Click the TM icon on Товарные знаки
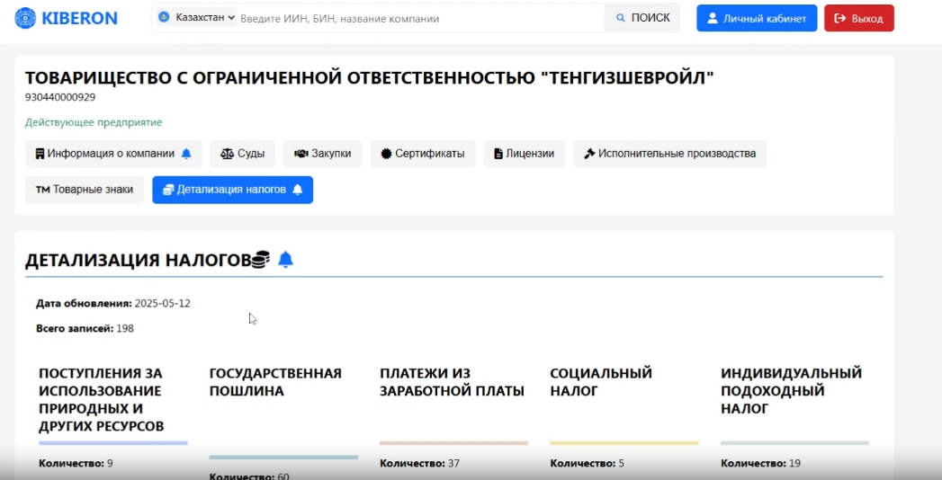Image resolution: width=942 pixels, height=480 pixels. [42, 190]
